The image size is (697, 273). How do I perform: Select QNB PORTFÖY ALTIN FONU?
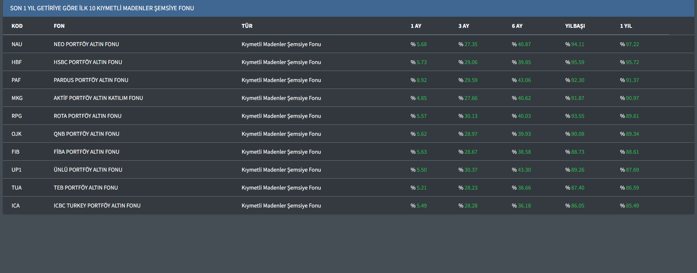[86, 134]
